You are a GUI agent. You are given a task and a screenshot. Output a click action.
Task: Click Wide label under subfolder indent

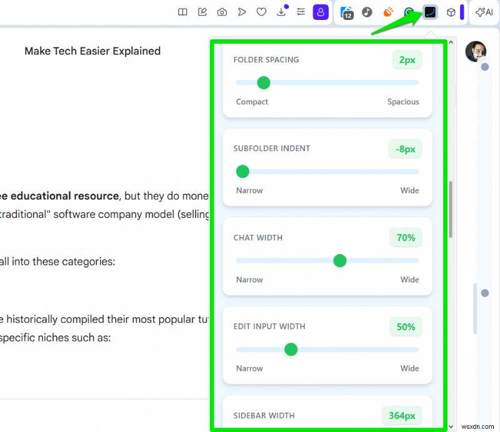click(409, 190)
